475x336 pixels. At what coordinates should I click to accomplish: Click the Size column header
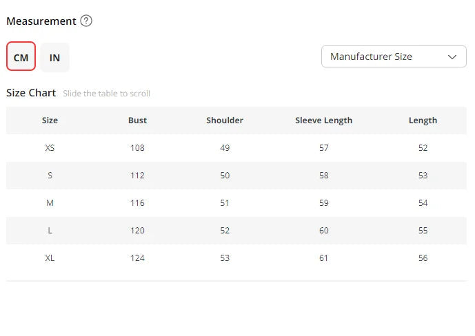(x=50, y=120)
